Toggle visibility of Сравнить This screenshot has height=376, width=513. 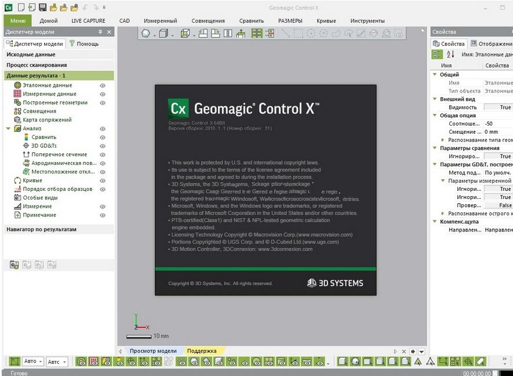pos(103,138)
